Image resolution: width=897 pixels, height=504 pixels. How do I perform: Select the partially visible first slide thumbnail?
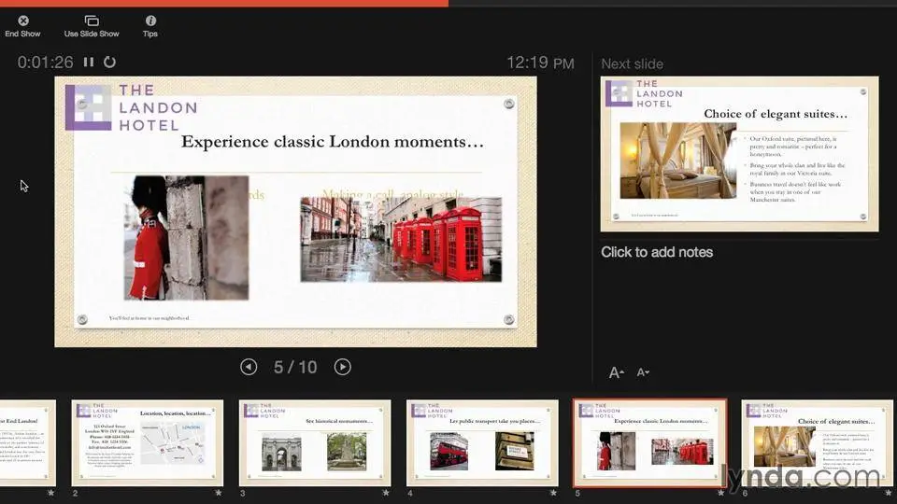[27, 442]
